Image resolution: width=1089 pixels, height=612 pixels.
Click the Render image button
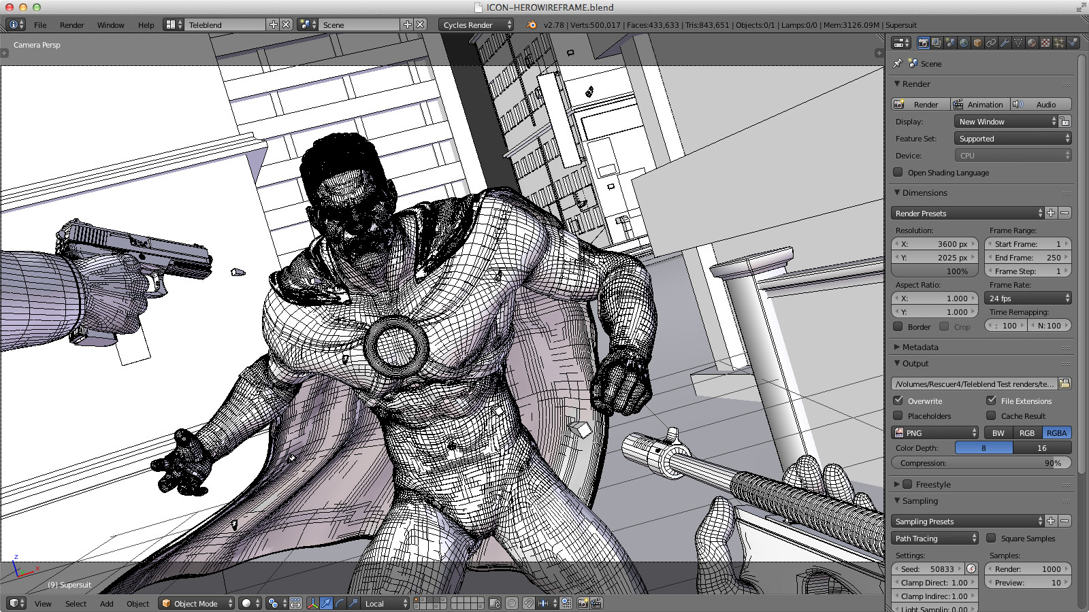[921, 104]
